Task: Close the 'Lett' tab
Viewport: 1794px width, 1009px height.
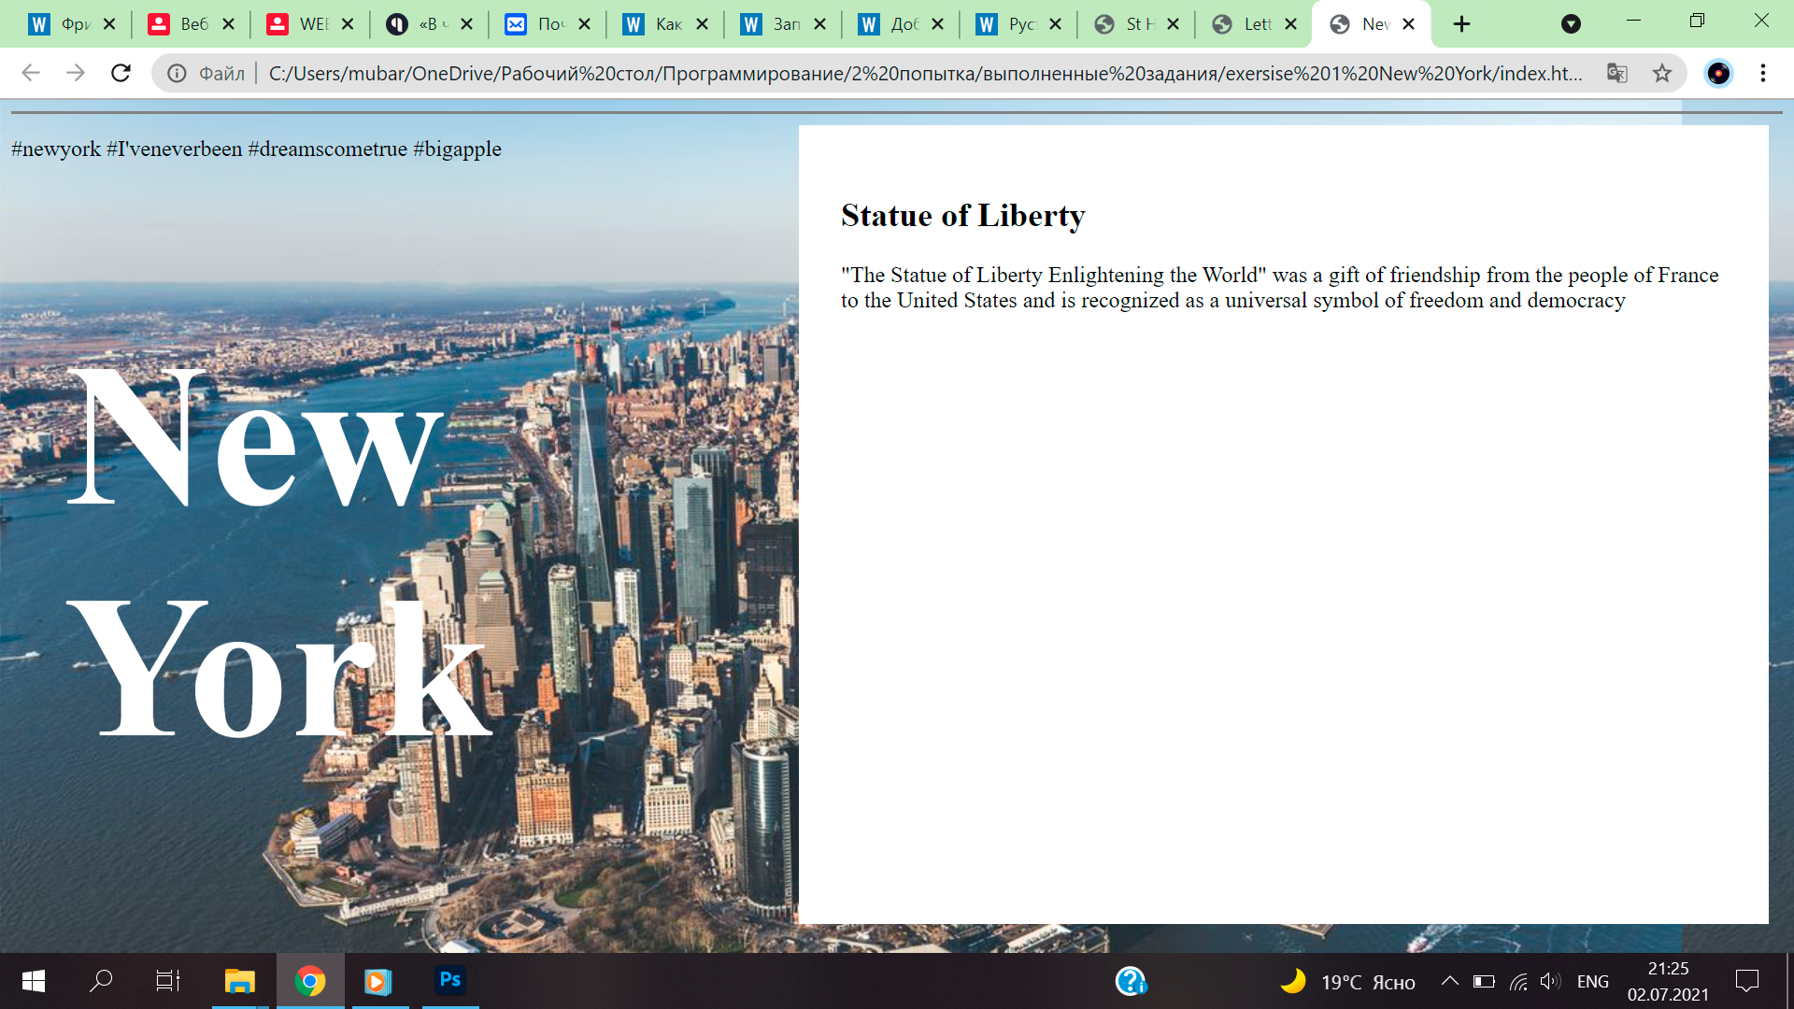Action: pos(1290,24)
